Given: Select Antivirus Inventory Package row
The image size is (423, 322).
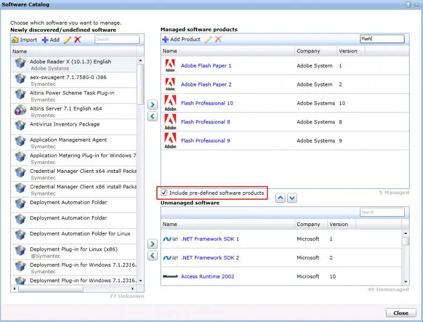Looking at the screenshot, I should coord(74,127).
